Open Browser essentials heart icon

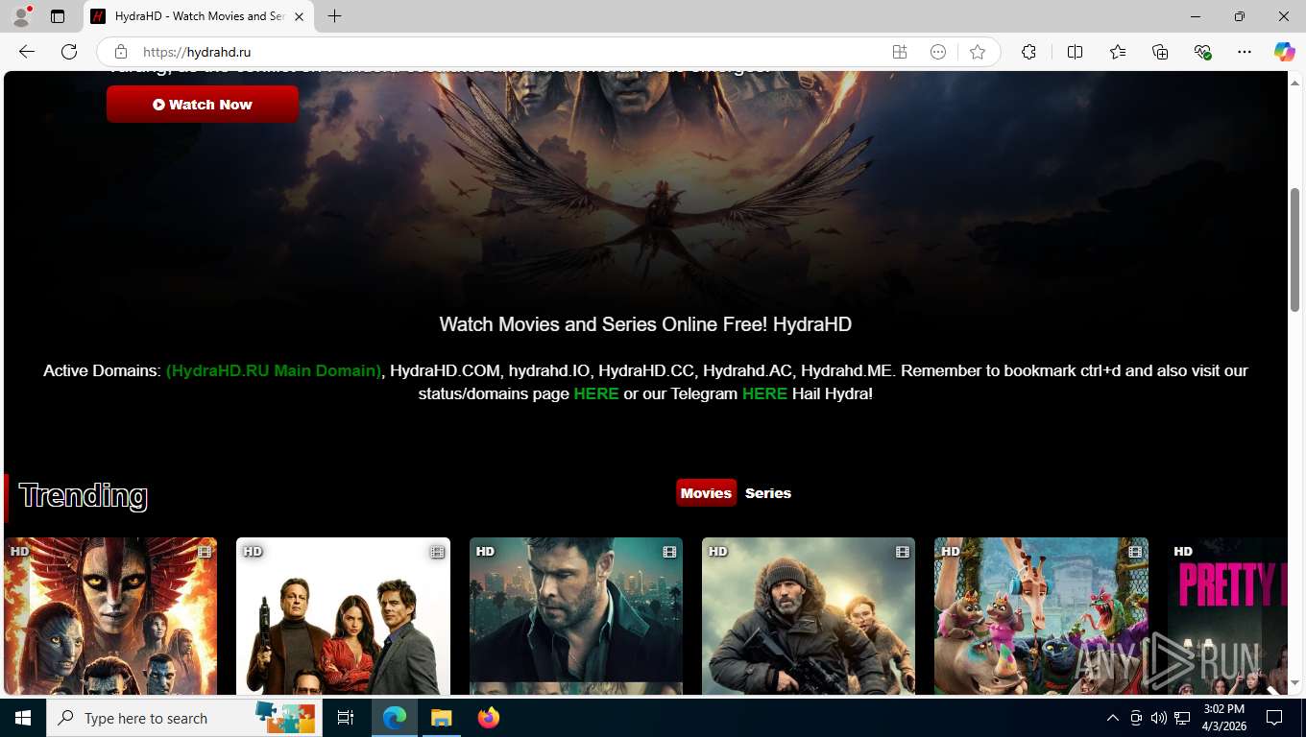(x=1202, y=52)
